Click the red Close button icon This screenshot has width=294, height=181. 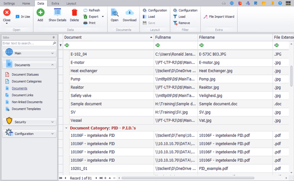[7, 12]
